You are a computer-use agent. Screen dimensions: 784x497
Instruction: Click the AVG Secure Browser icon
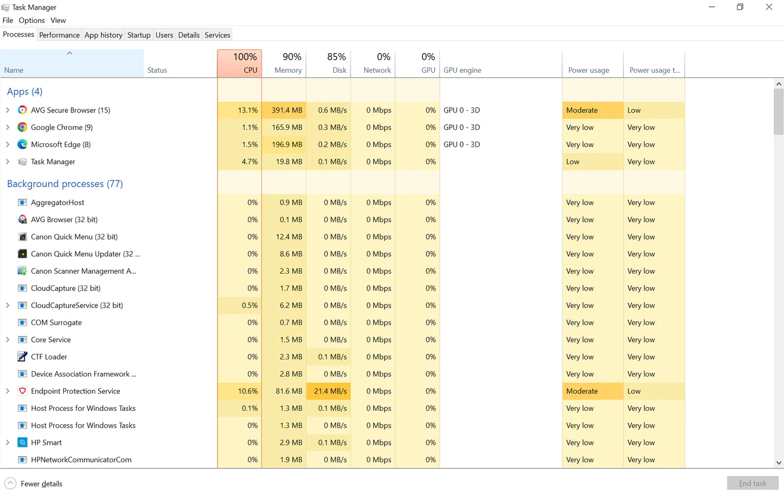pyautogui.click(x=22, y=110)
